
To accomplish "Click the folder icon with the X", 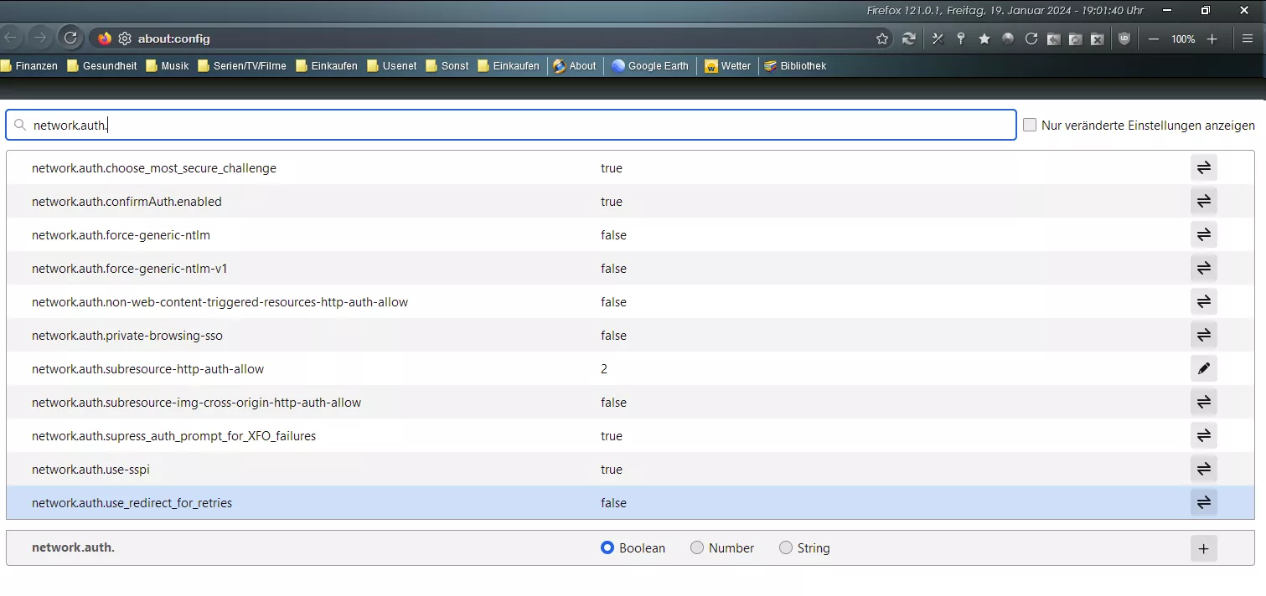I will [x=1097, y=39].
